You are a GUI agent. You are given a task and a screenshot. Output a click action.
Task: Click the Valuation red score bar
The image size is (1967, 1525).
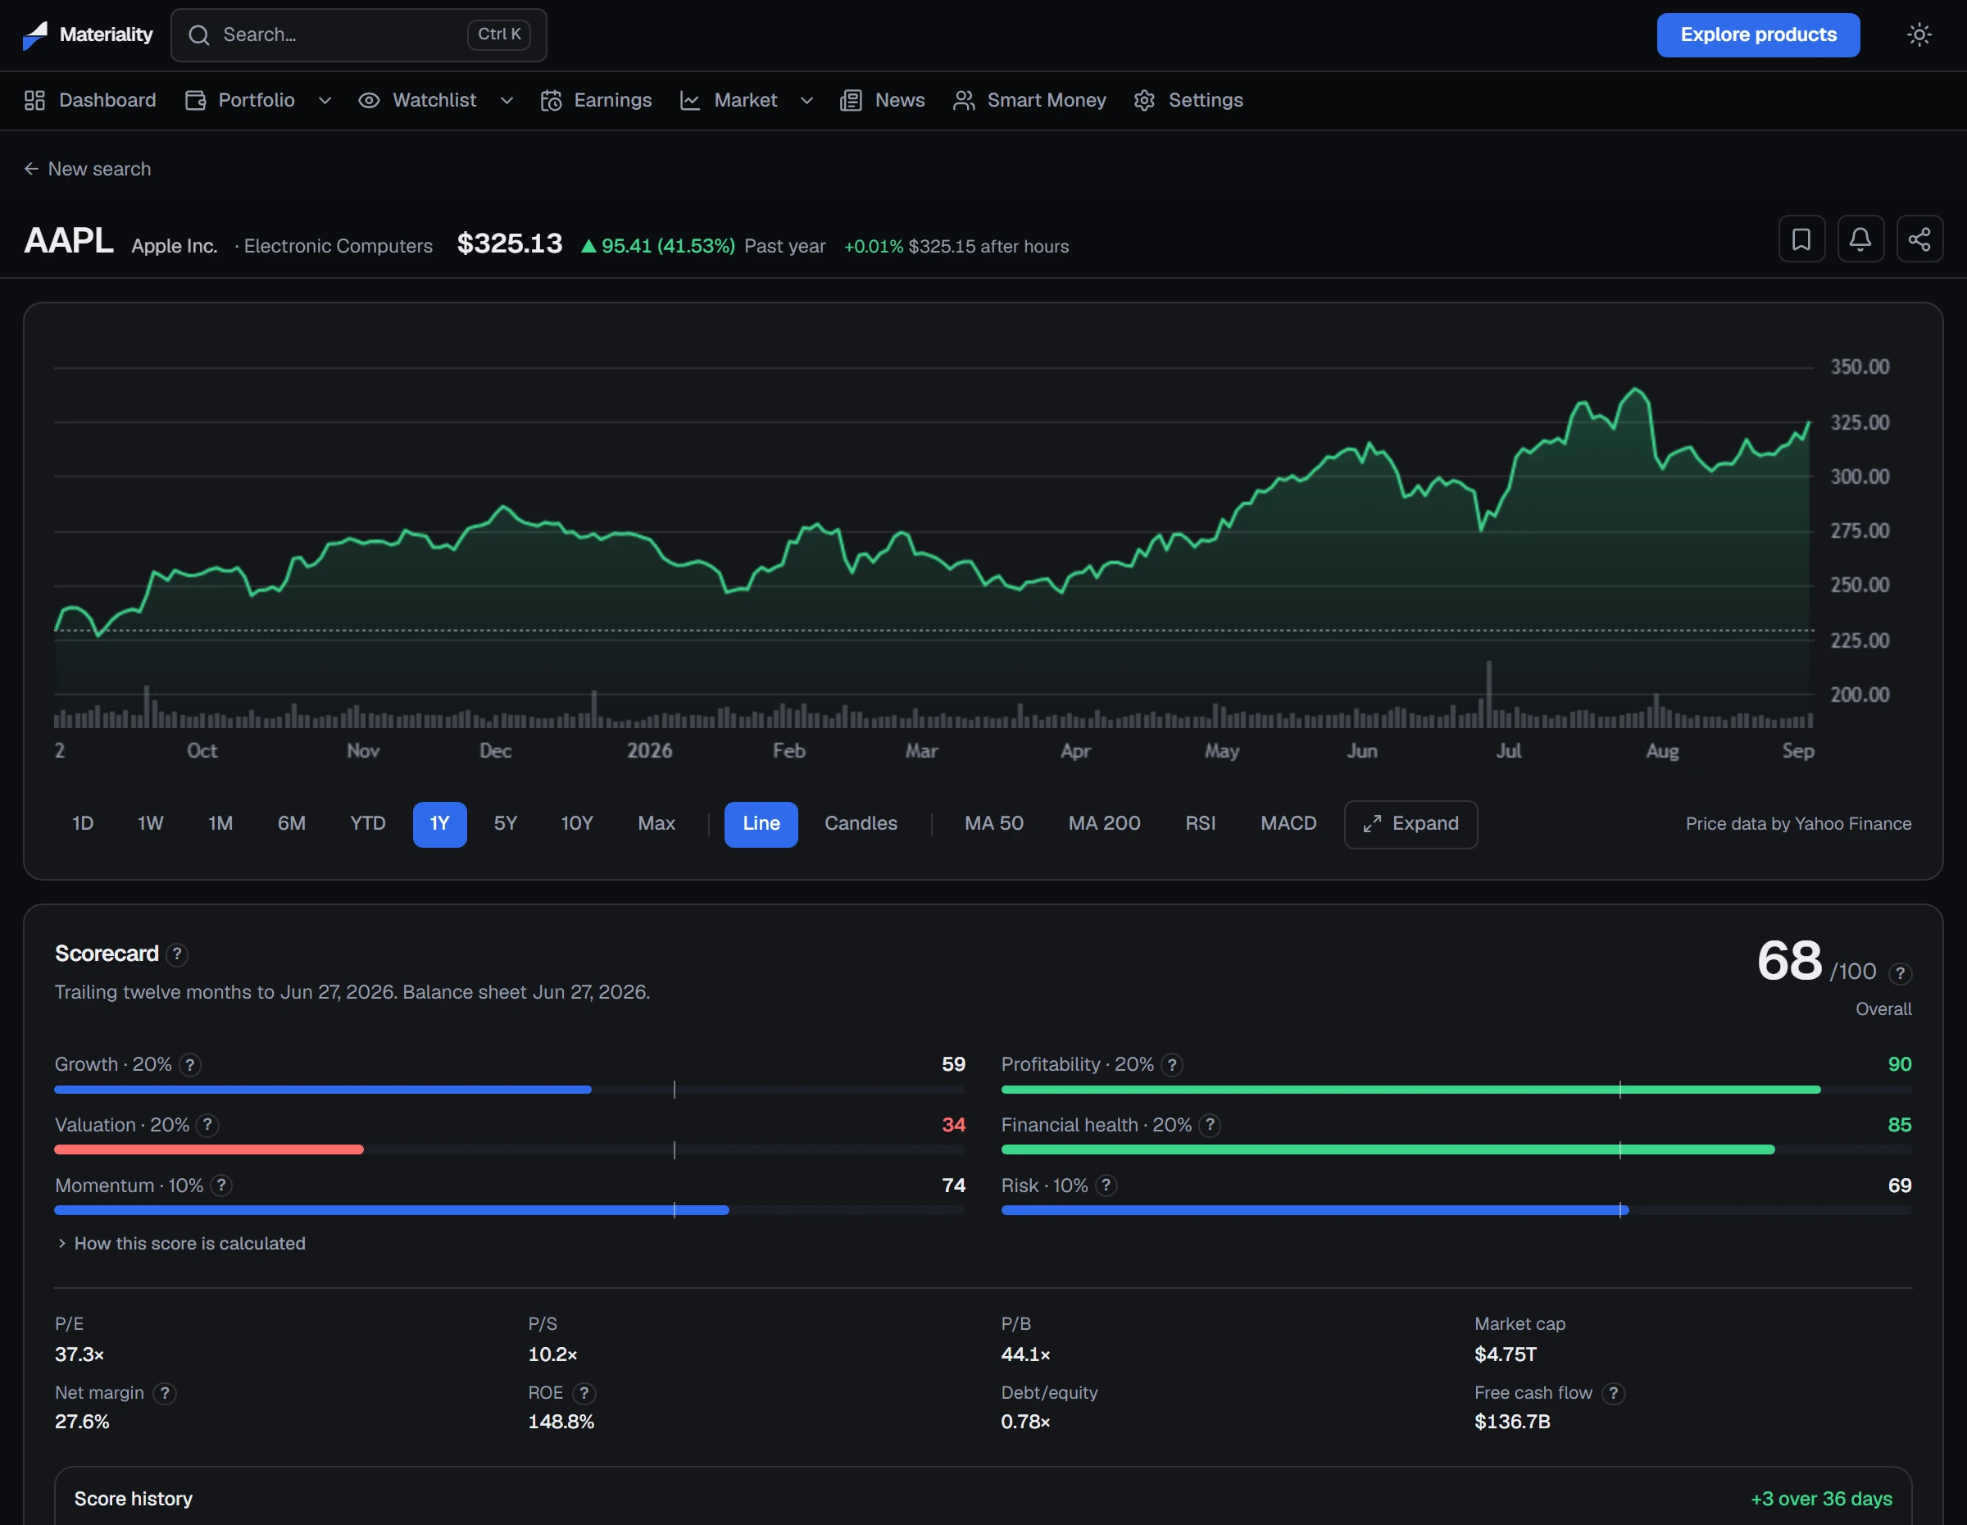(209, 1150)
